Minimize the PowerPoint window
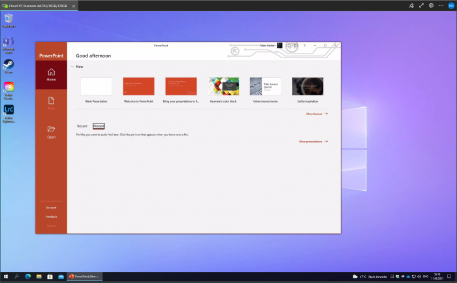The width and height of the screenshot is (457, 283). click(315, 46)
